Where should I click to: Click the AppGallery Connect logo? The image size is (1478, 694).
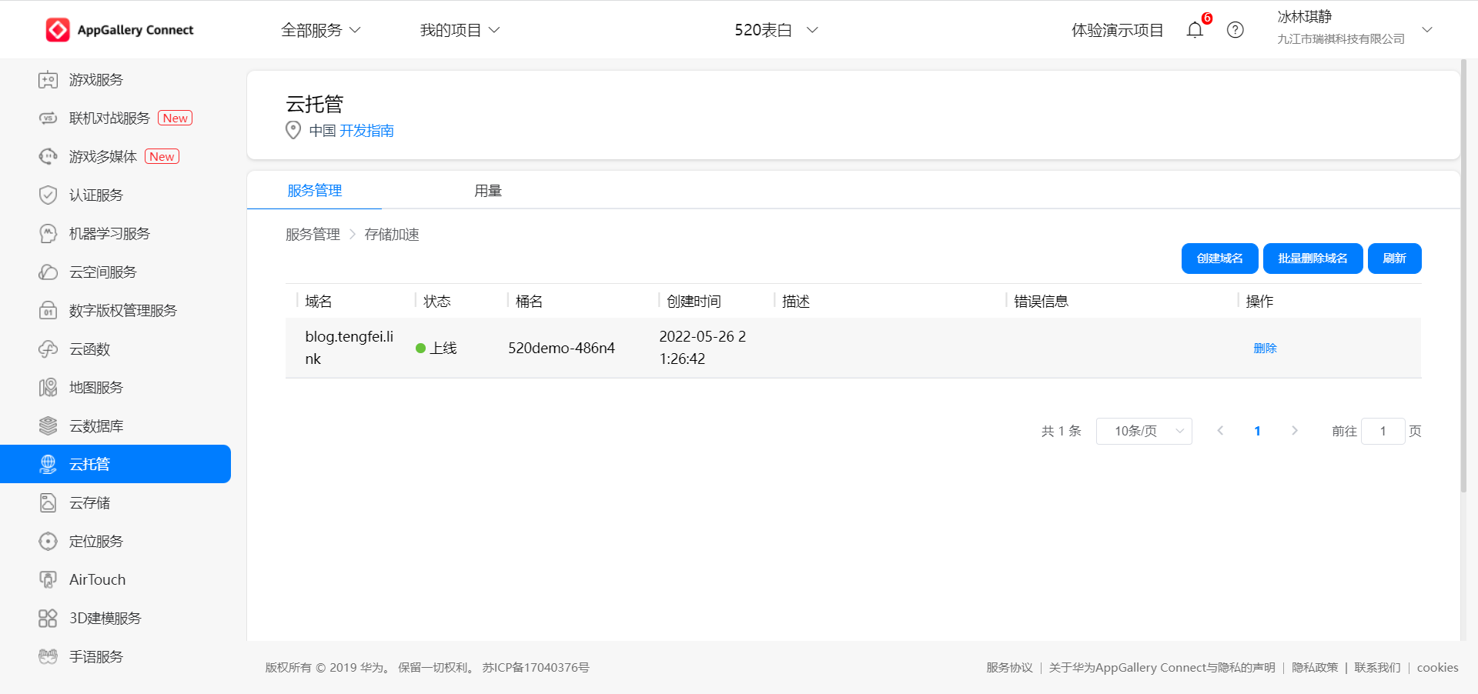point(119,30)
